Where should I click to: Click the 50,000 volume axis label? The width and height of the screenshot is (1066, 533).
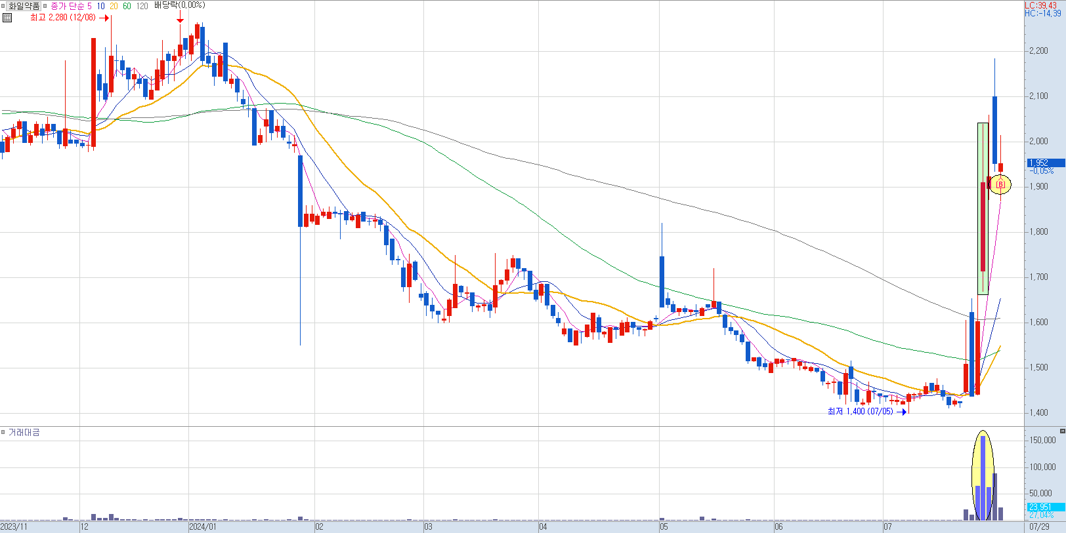(x=1040, y=493)
